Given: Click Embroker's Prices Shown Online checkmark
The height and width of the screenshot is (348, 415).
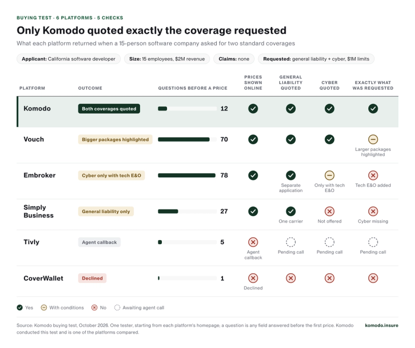Looking at the screenshot, I should pyautogui.click(x=253, y=175).
